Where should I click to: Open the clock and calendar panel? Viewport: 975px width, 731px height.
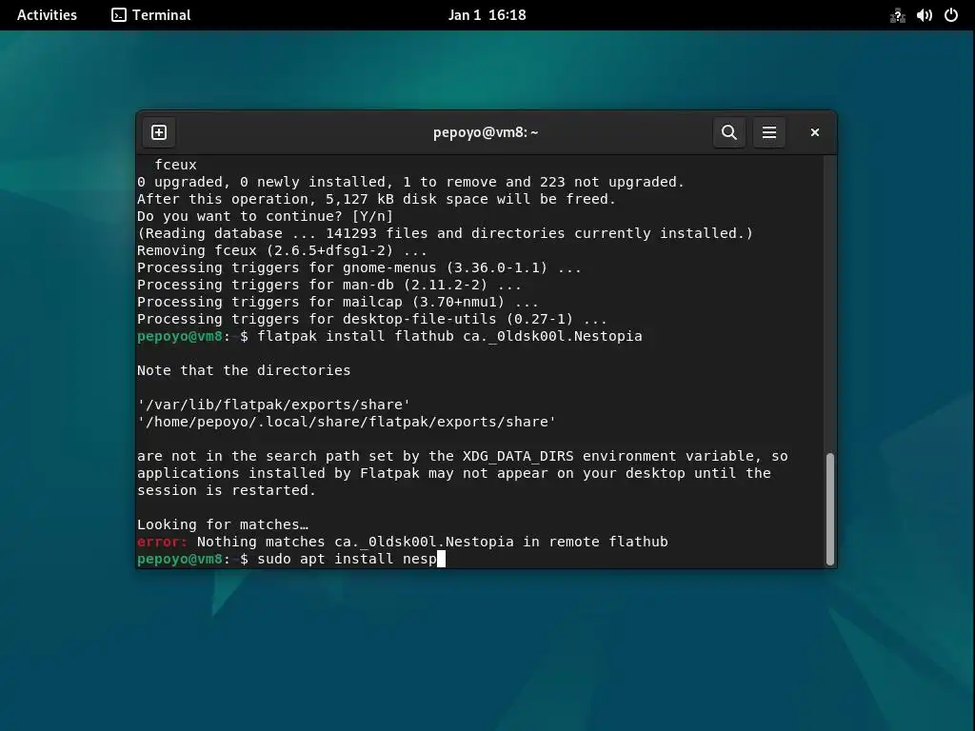[x=487, y=15]
